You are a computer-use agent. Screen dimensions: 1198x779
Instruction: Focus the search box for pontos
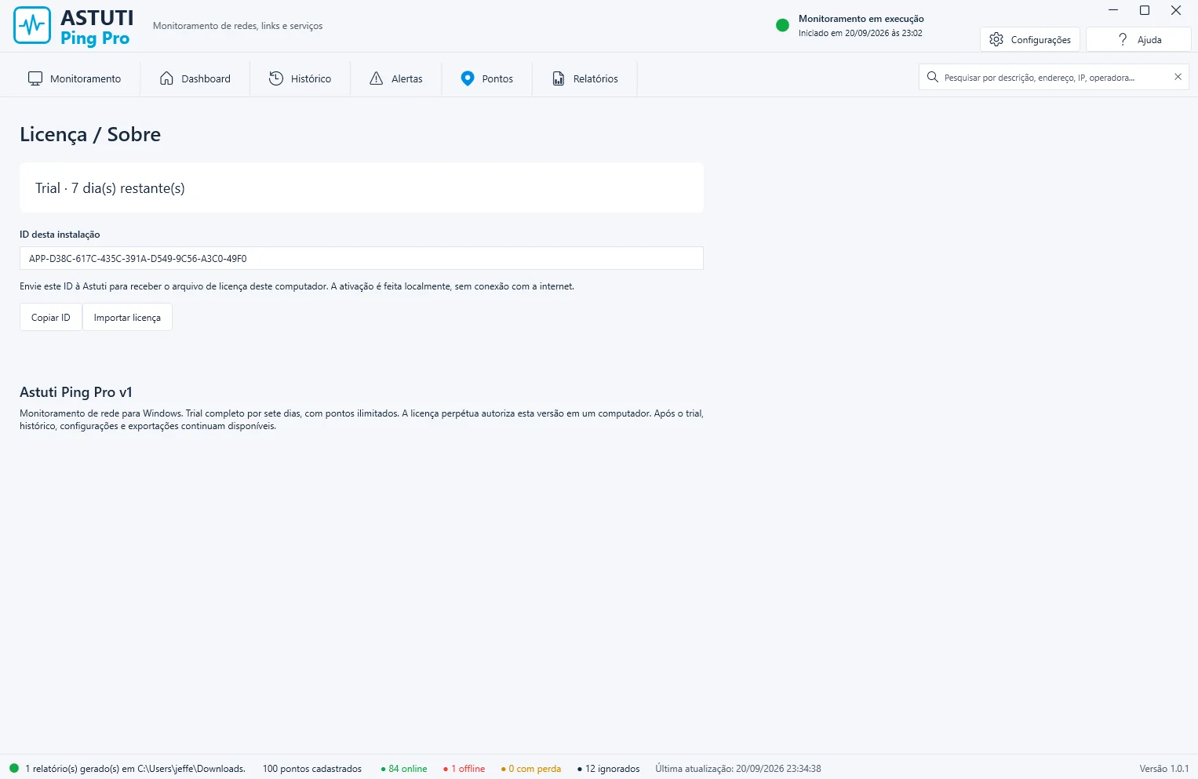(1054, 77)
